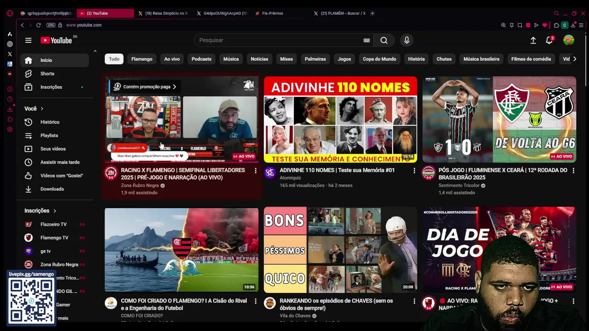Open X (Twitter) in Opera sidebar
589x331 pixels.
point(10,54)
